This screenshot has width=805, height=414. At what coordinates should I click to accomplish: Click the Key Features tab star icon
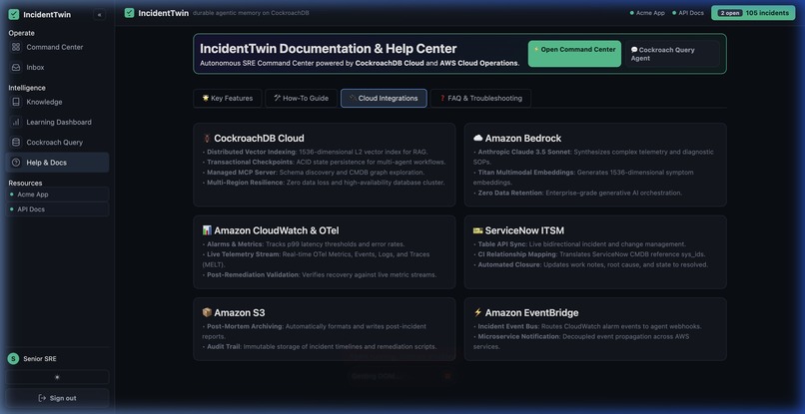click(x=206, y=98)
